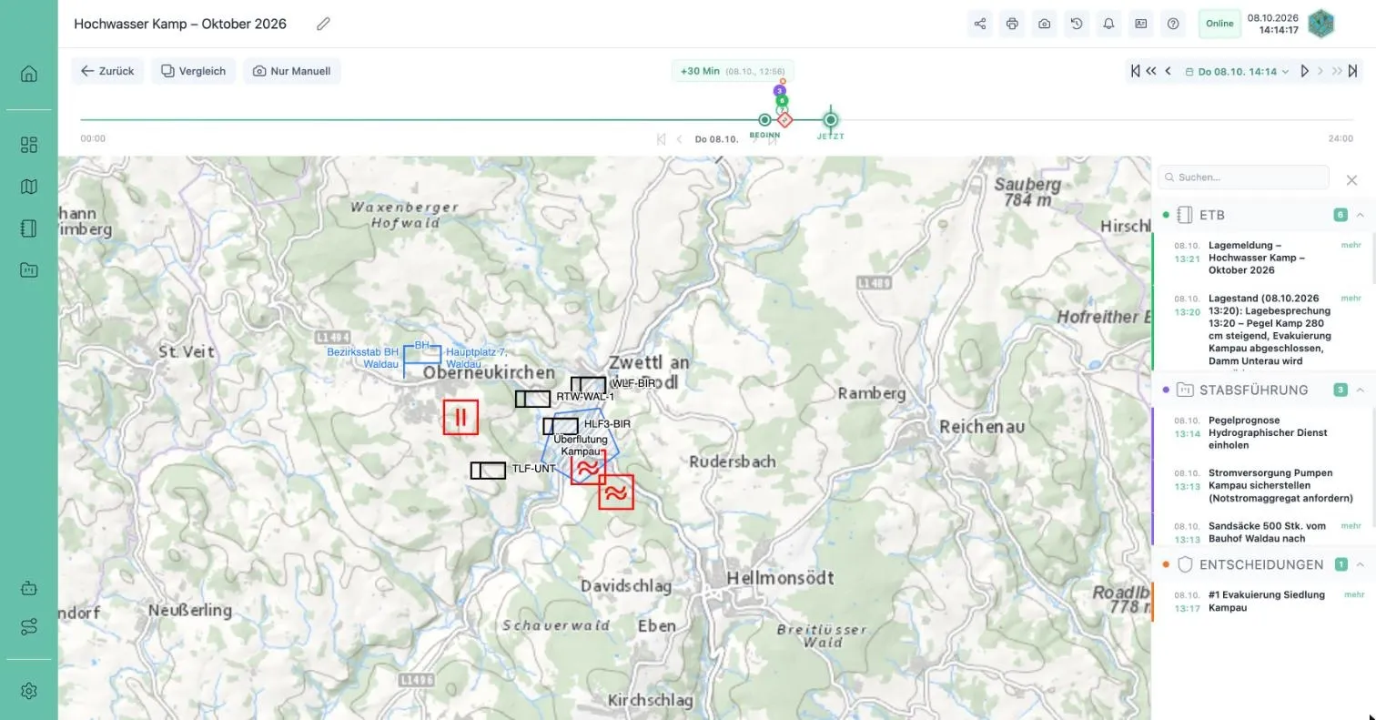Open the user avatar hexagon
The image size is (1376, 720).
[x=1320, y=24]
